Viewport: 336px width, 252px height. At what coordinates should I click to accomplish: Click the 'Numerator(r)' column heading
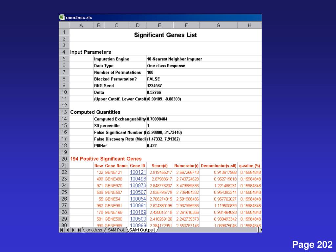[186, 166]
